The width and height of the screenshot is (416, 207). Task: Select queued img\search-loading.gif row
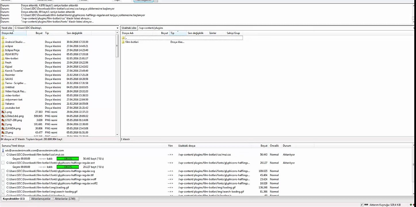(157, 191)
